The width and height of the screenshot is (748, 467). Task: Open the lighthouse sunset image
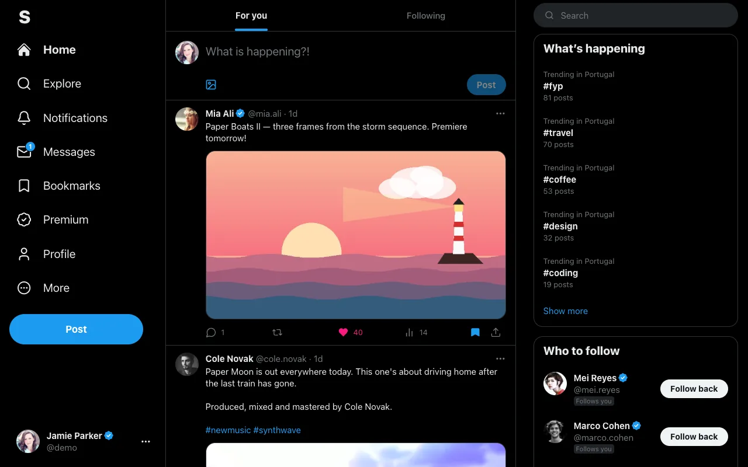coord(356,235)
